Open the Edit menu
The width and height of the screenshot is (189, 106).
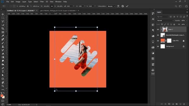pos(12,2)
